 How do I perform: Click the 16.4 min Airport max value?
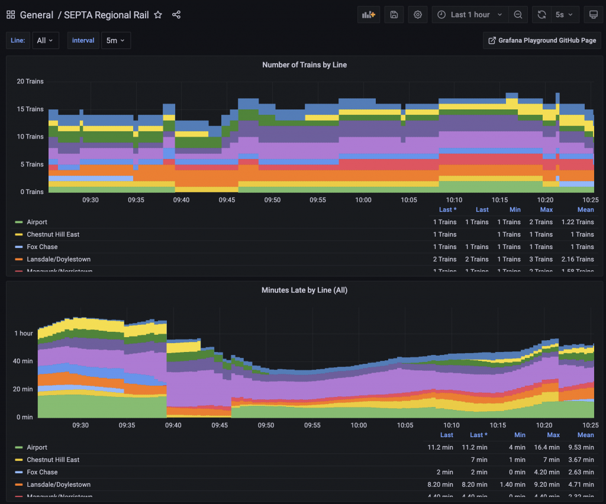point(546,447)
